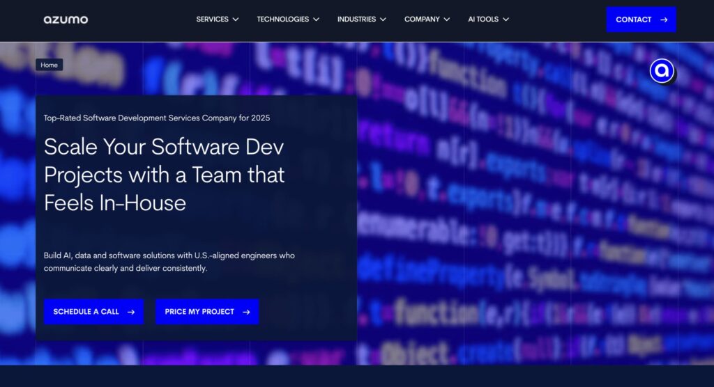
Task: Click the Home breadcrumb link
Action: click(x=50, y=65)
